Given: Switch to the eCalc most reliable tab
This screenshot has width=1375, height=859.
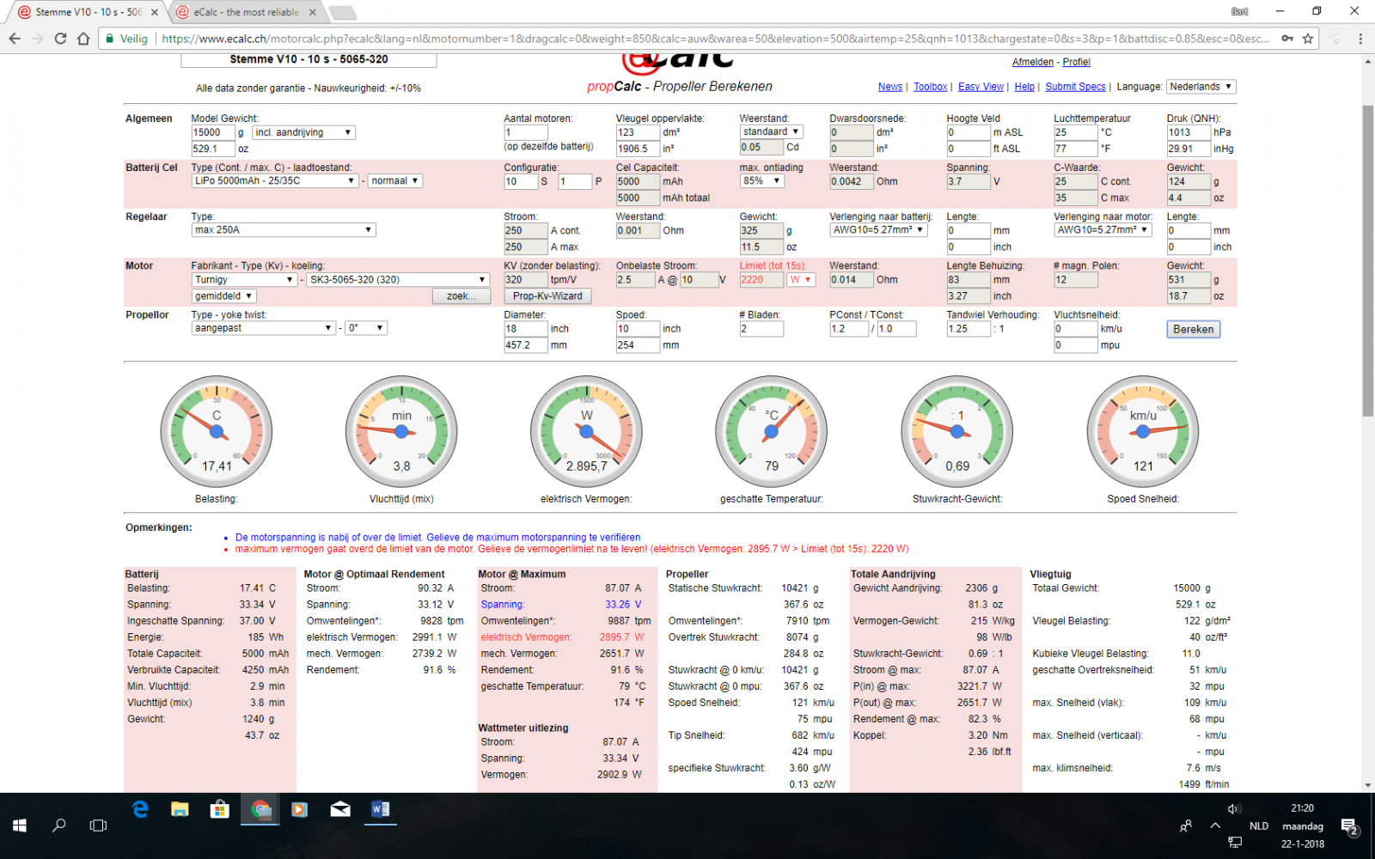Looking at the screenshot, I should pos(247,12).
